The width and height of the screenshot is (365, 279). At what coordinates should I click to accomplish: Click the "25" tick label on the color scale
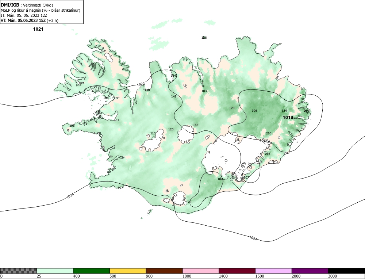(x=39, y=276)
